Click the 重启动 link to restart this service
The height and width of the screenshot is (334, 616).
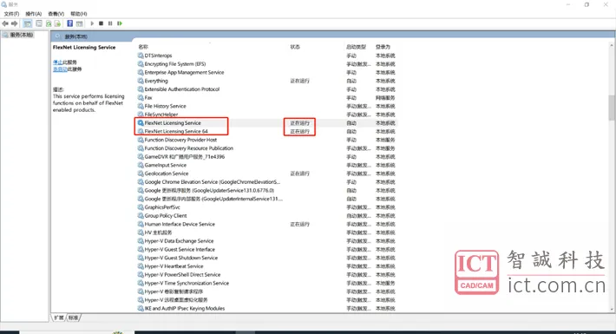coord(60,69)
